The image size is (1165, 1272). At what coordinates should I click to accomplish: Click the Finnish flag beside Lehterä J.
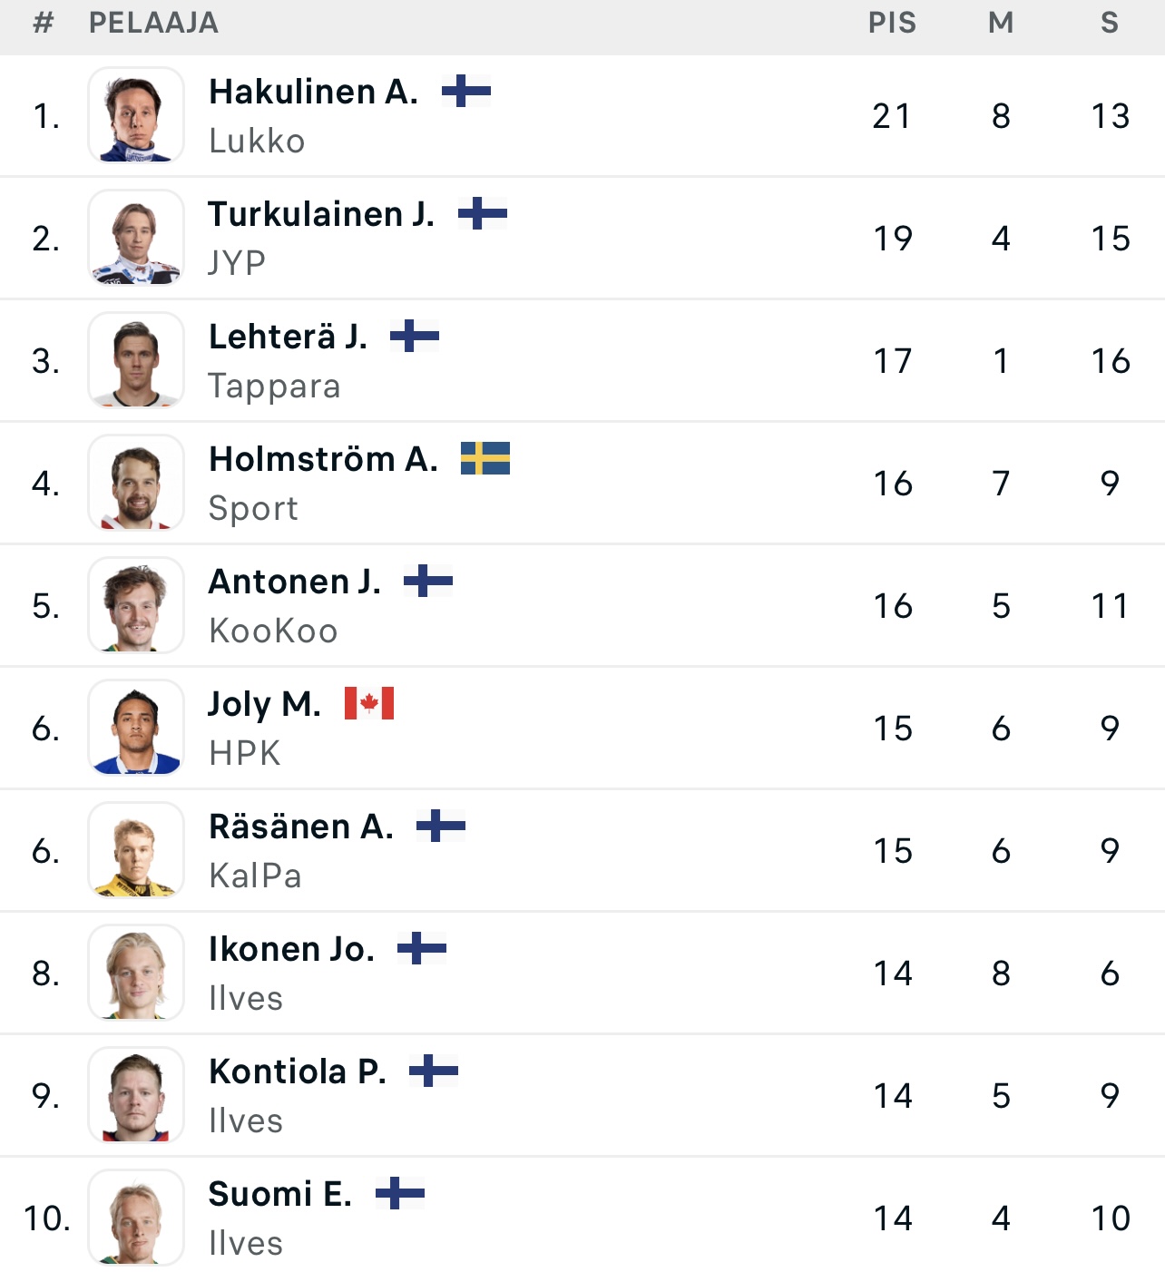pyautogui.click(x=415, y=336)
